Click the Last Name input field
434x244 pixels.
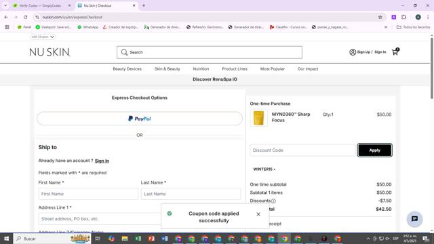coord(191,194)
